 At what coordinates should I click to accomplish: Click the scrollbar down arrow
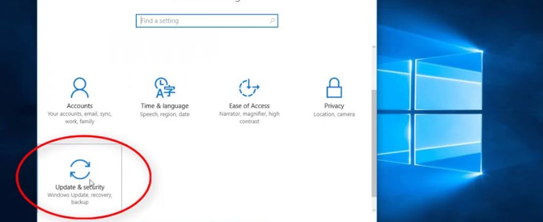coord(374,210)
